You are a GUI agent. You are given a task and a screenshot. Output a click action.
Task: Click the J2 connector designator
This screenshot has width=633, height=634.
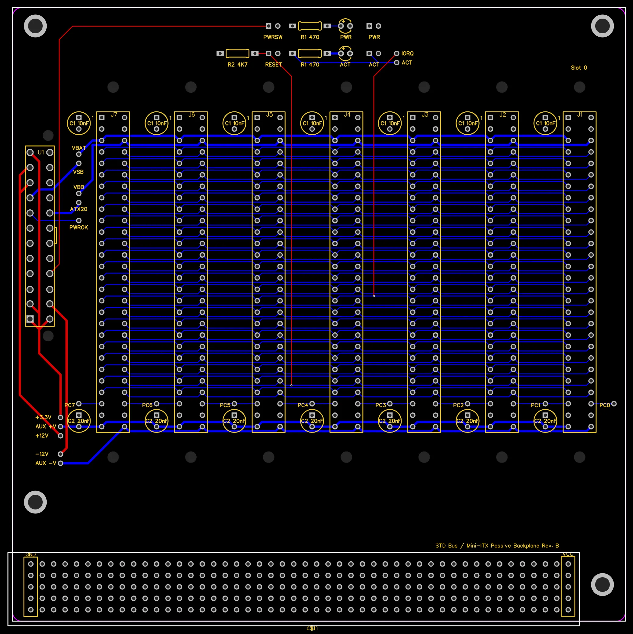(502, 114)
